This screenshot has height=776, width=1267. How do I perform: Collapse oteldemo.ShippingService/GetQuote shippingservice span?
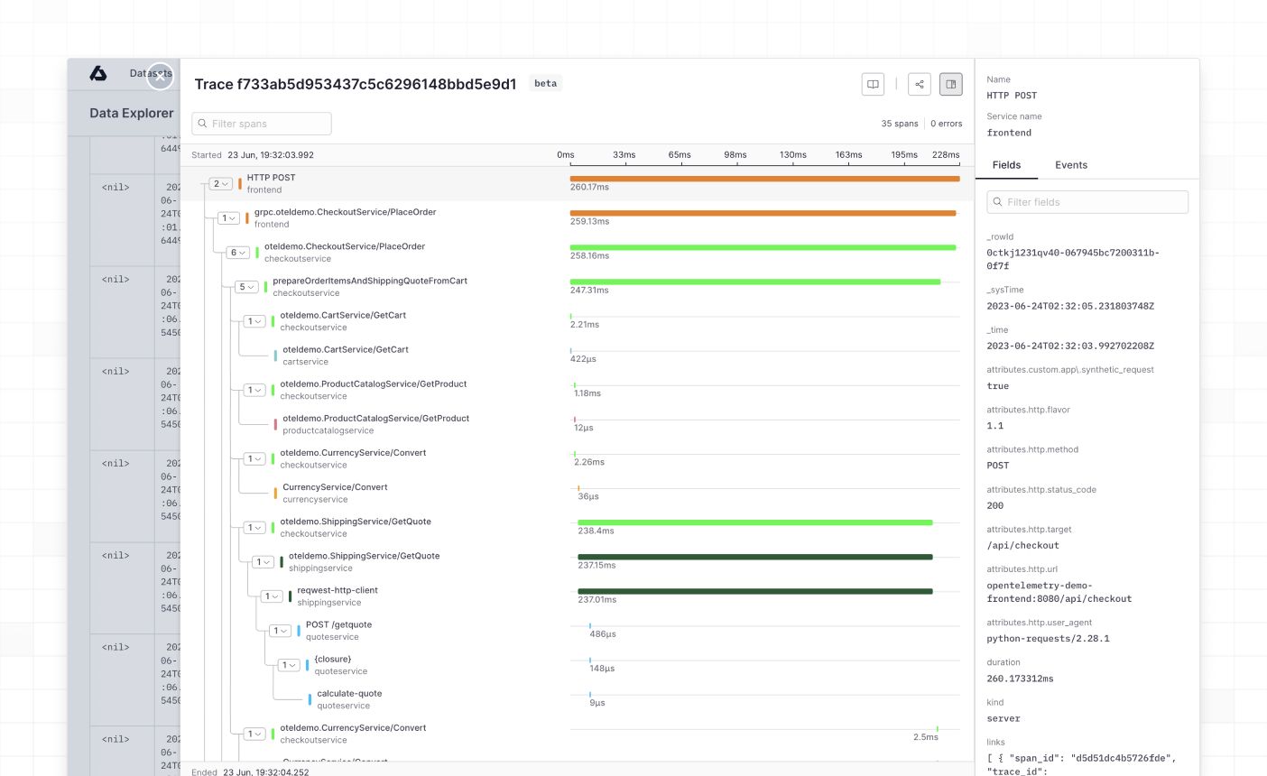coord(264,562)
